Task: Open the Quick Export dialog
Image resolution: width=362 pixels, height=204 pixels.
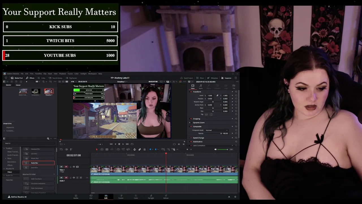Action: click(x=187, y=78)
